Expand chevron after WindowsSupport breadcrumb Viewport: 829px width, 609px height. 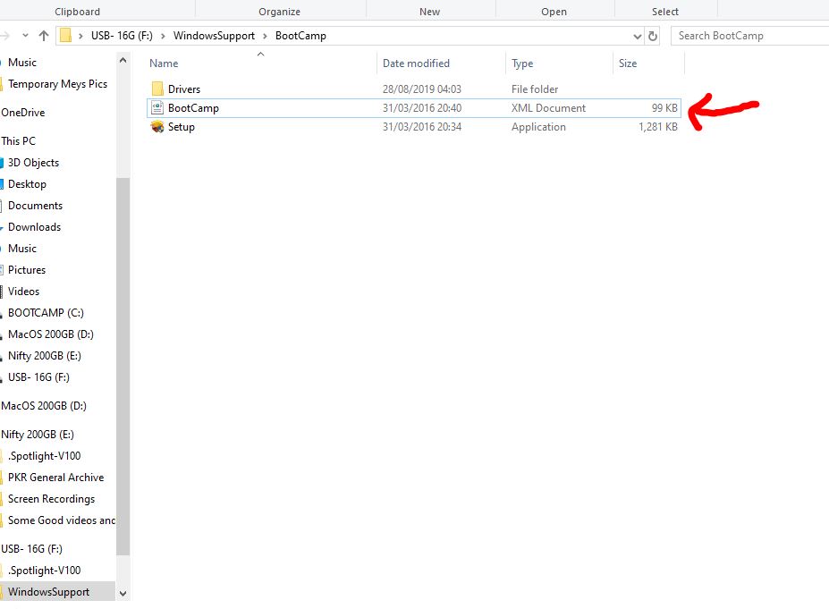pos(265,36)
